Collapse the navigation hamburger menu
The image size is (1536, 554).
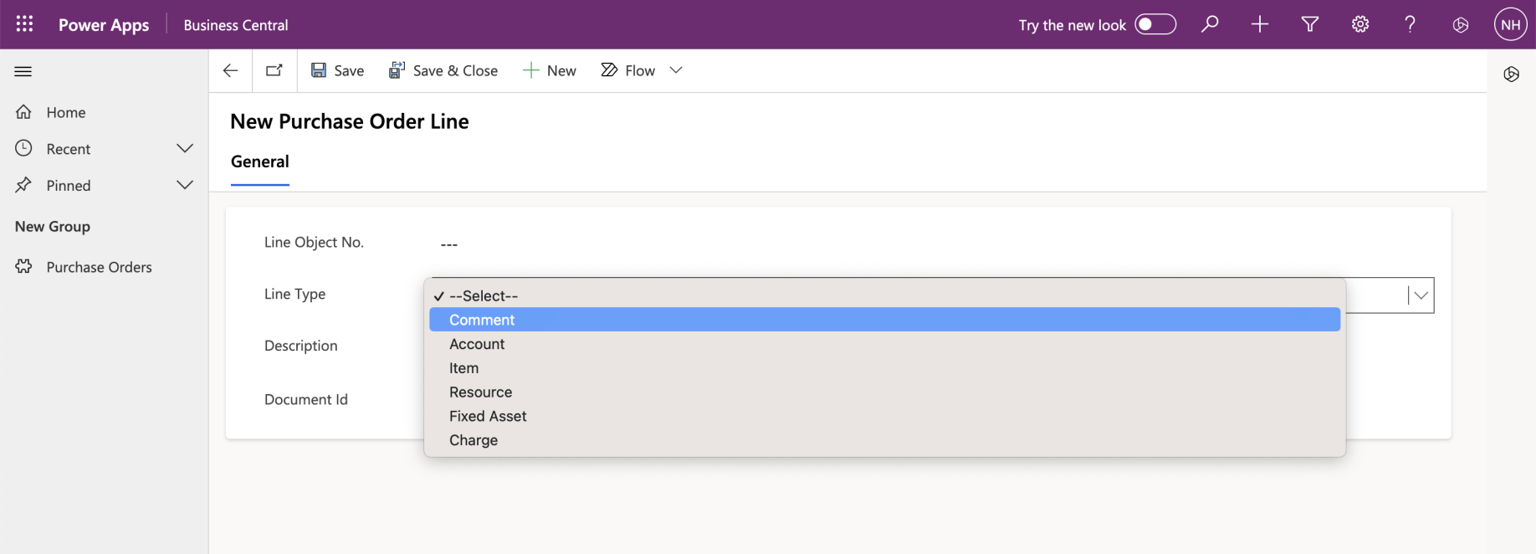[x=23, y=71]
